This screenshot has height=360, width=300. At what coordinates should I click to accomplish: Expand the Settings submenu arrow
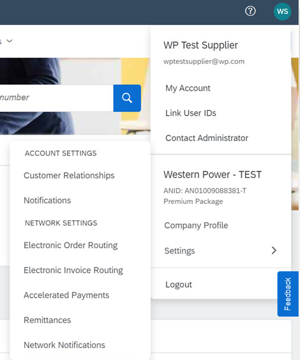pos(274,251)
